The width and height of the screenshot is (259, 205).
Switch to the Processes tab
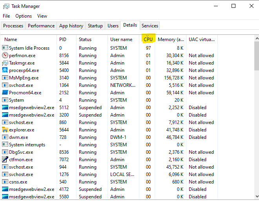(13, 26)
